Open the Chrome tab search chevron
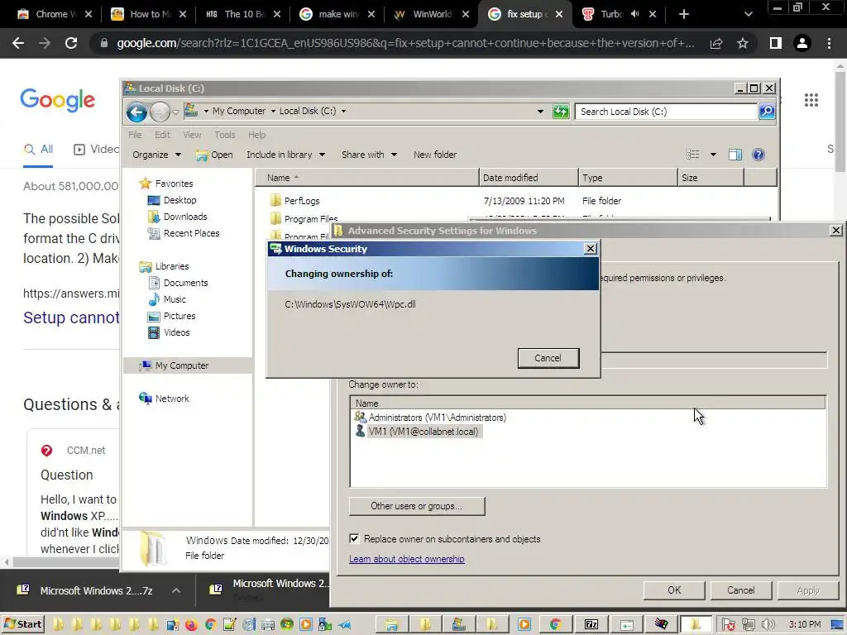The height and width of the screenshot is (635, 847). (748, 14)
